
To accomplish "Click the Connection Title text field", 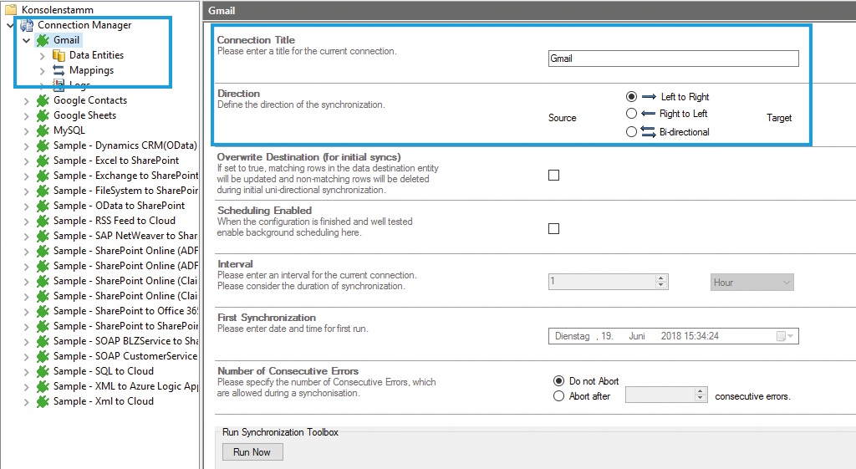I will [673, 59].
